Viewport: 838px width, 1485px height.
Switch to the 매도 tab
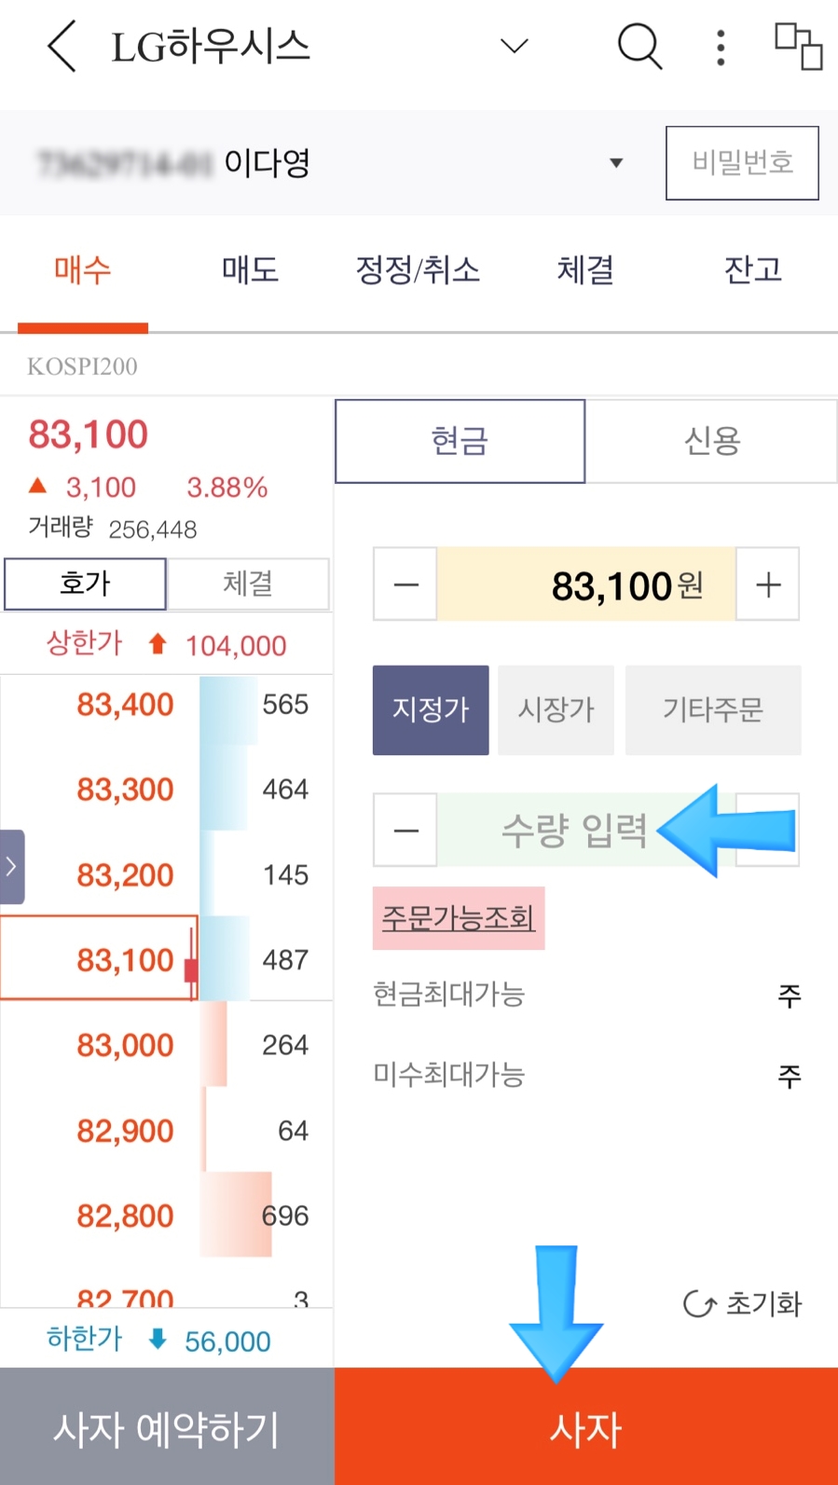pos(250,269)
